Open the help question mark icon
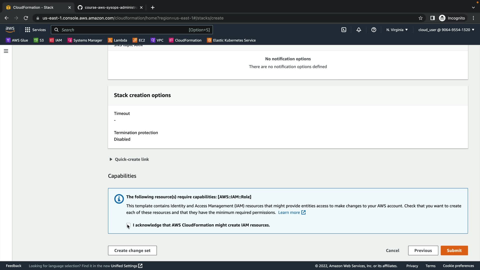Screen dimensions: 480x270 (374, 30)
